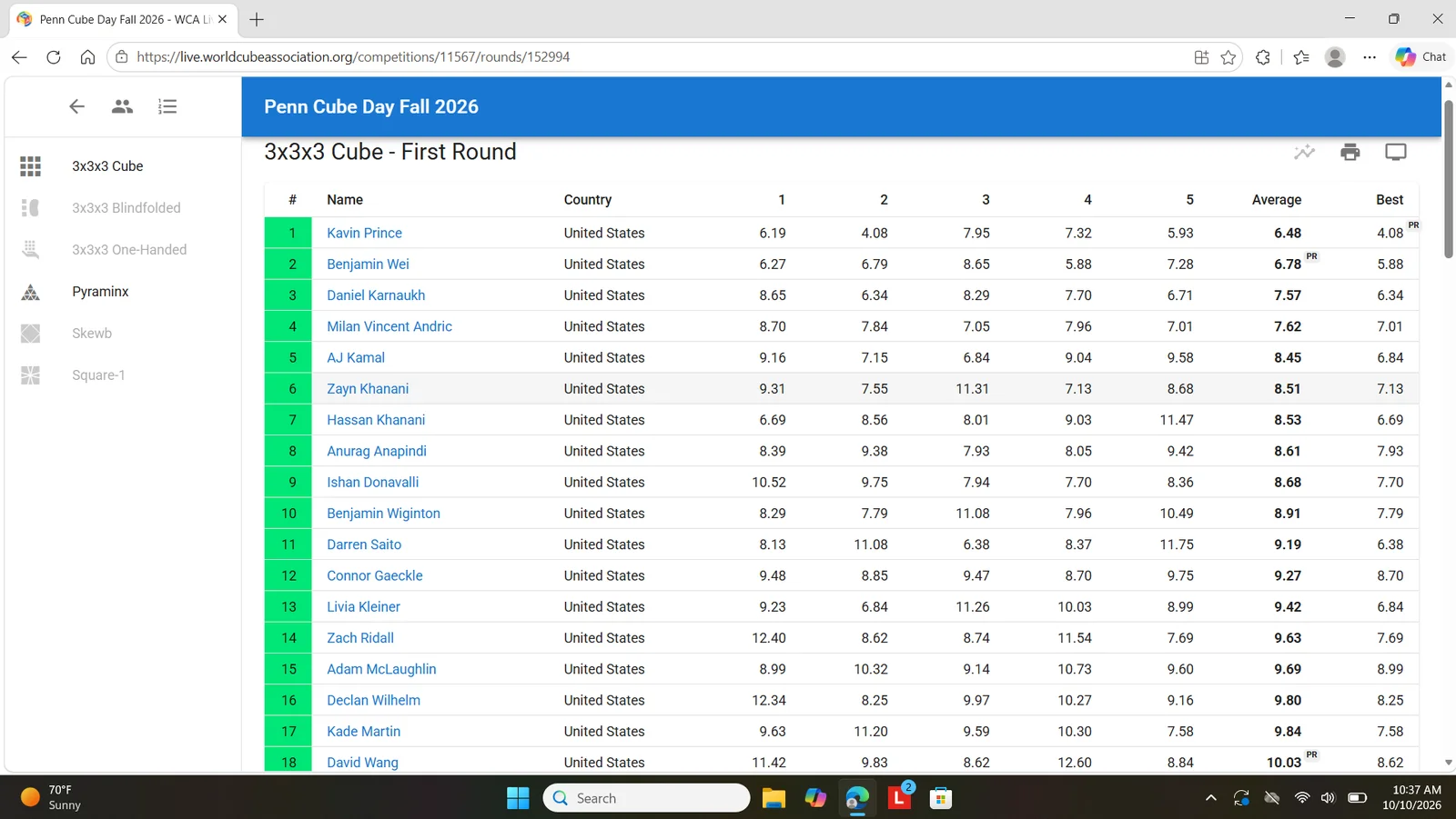
Task: Select the 3x3x3 Blindfolded event icon
Action: pos(30,208)
